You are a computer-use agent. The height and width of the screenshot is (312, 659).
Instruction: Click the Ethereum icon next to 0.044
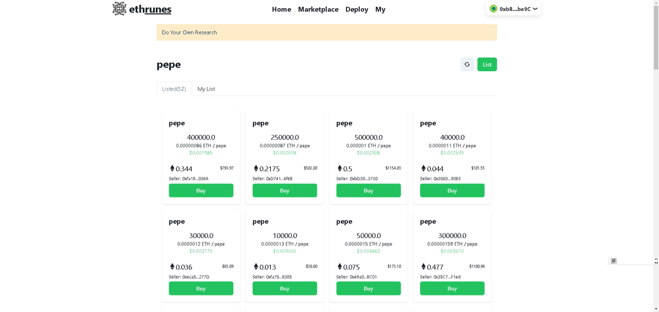423,168
